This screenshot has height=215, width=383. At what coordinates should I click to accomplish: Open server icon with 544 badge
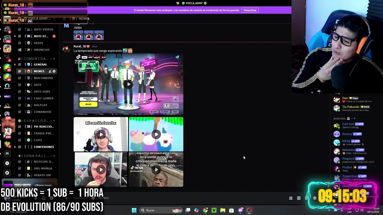coord(7,114)
